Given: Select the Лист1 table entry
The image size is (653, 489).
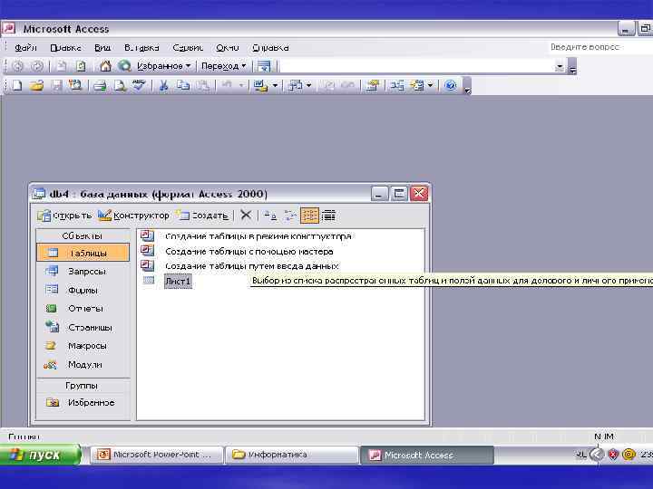Looking at the screenshot, I should (178, 281).
